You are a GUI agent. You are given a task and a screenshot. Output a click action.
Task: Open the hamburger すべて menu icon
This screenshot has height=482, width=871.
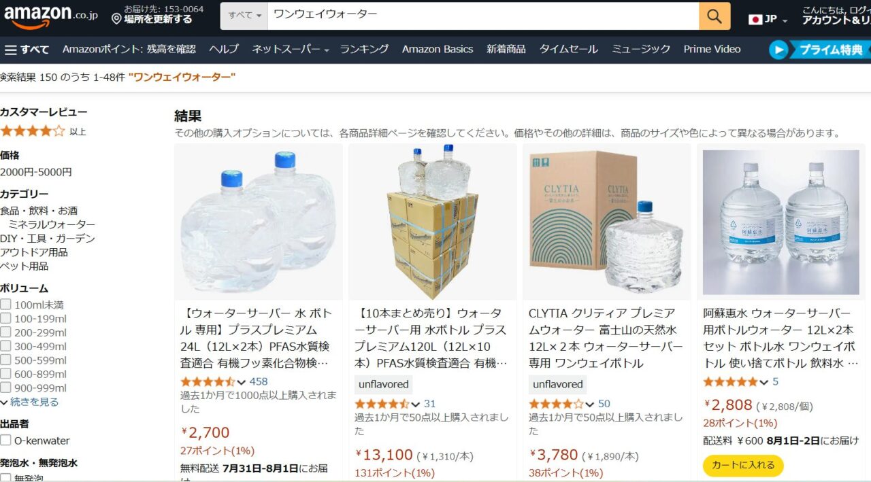[10, 50]
